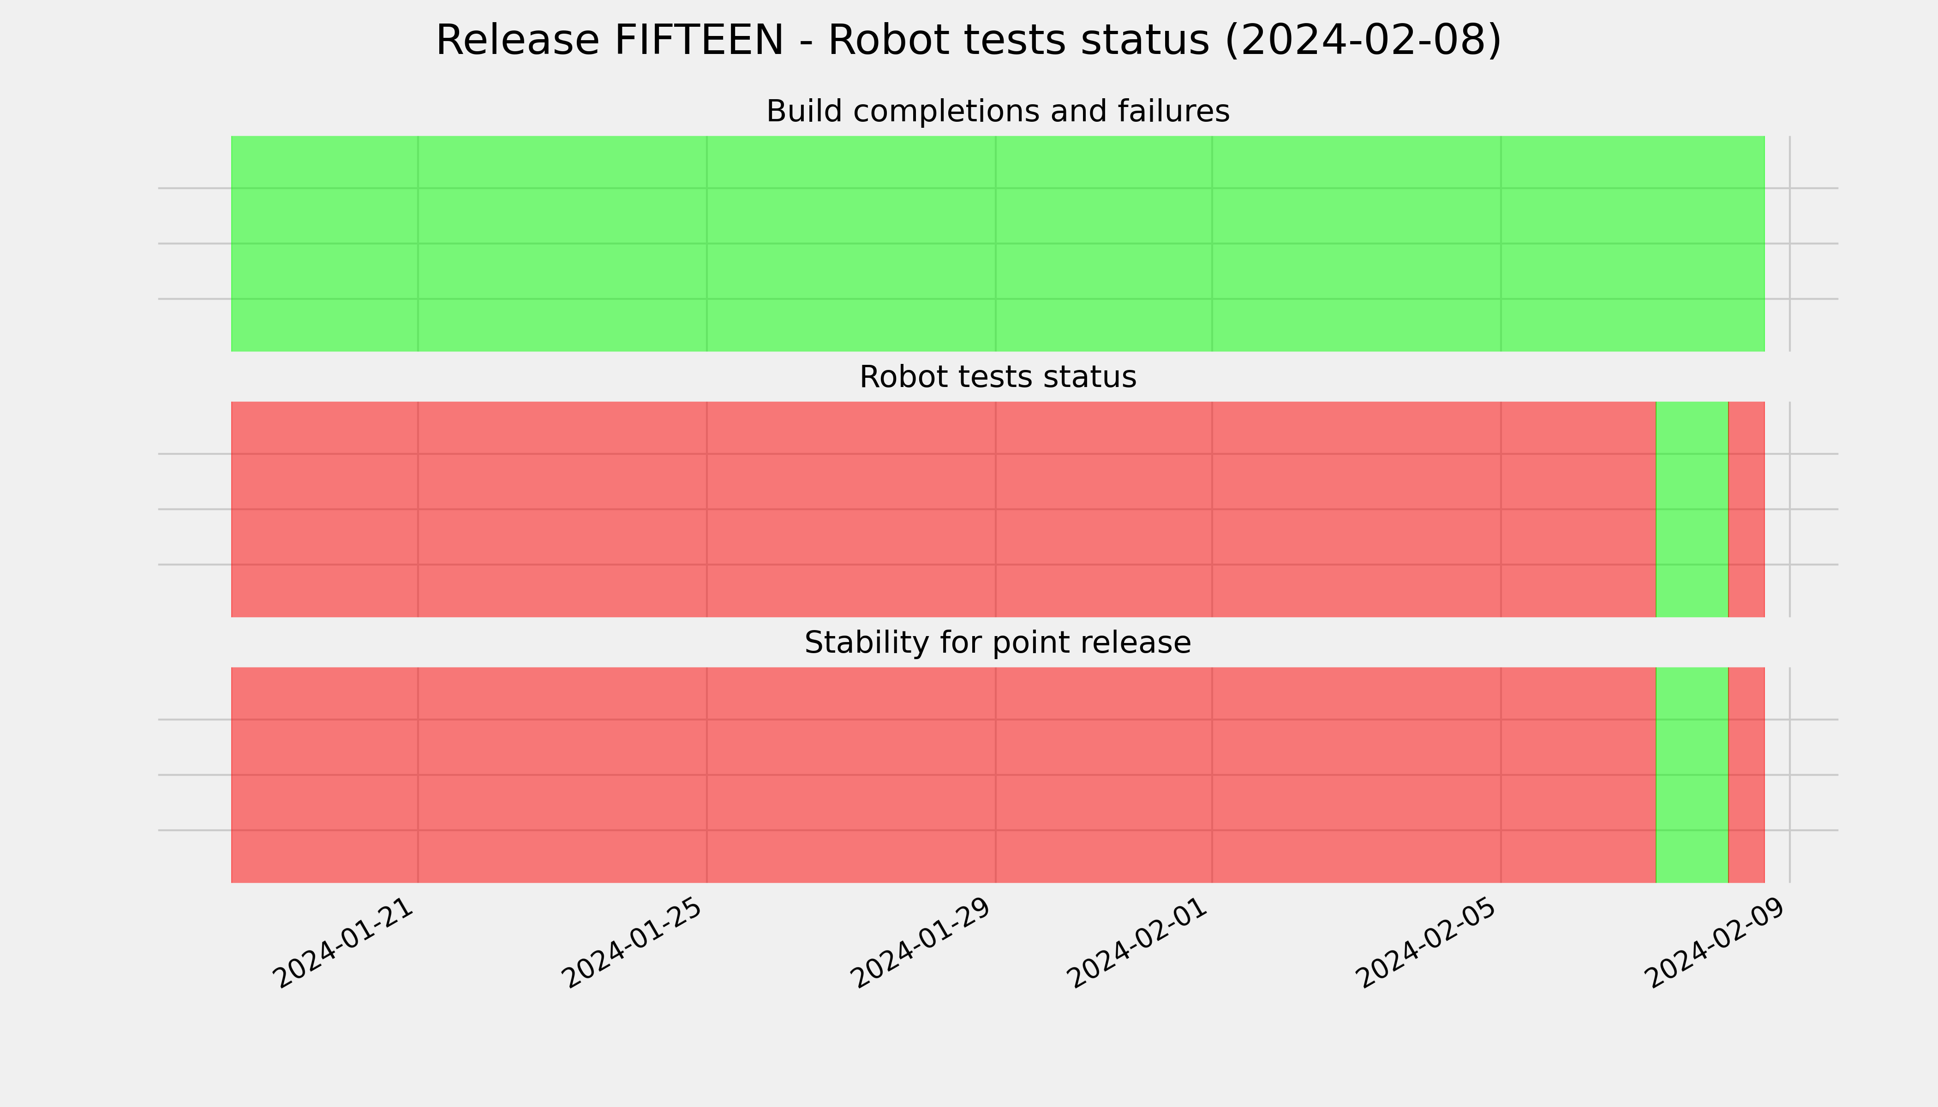The height and width of the screenshot is (1107, 1938).
Task: Click the green segment in Stability chart
Action: pos(1693,775)
